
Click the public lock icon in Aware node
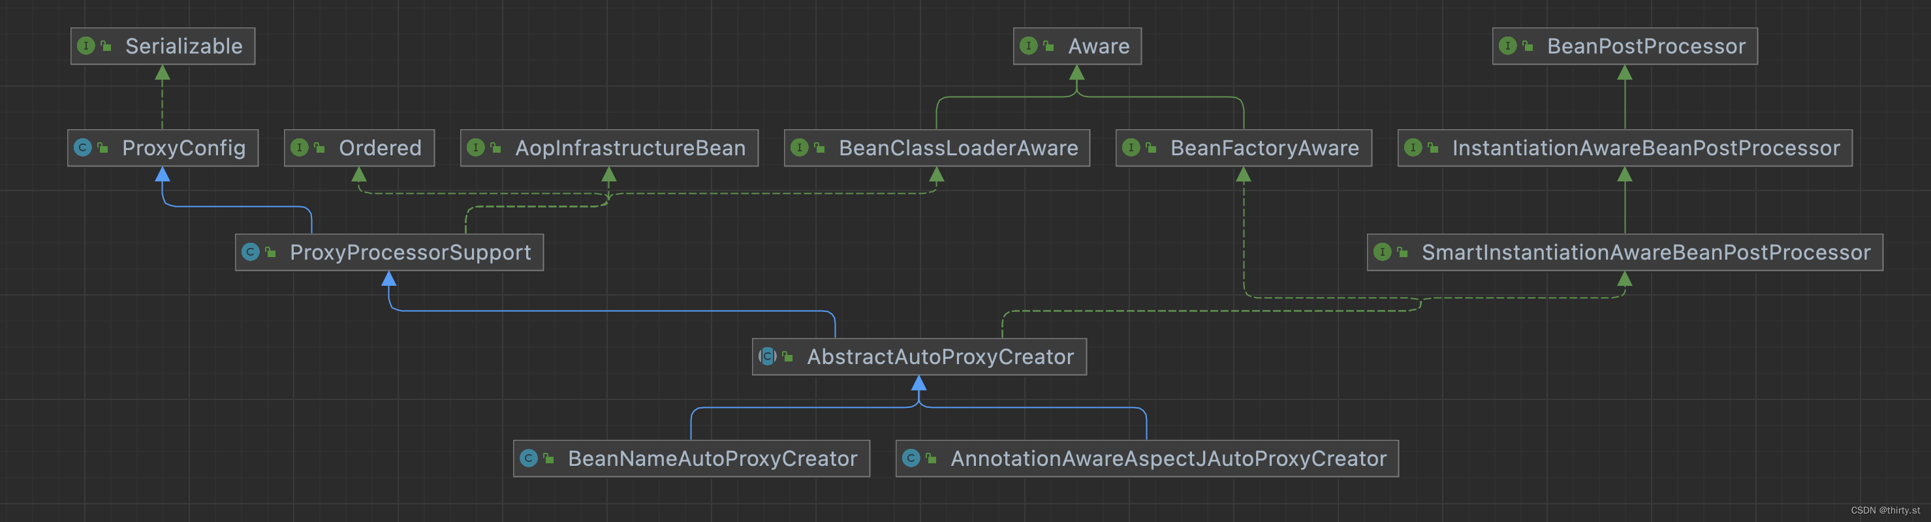[x=1050, y=46]
